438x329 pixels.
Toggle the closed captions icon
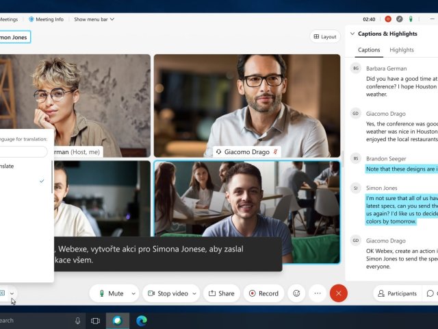point(2,293)
